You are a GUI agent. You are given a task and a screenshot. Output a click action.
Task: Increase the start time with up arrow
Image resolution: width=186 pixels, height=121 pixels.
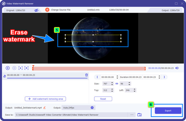pyautogui.click(x=117, y=76)
